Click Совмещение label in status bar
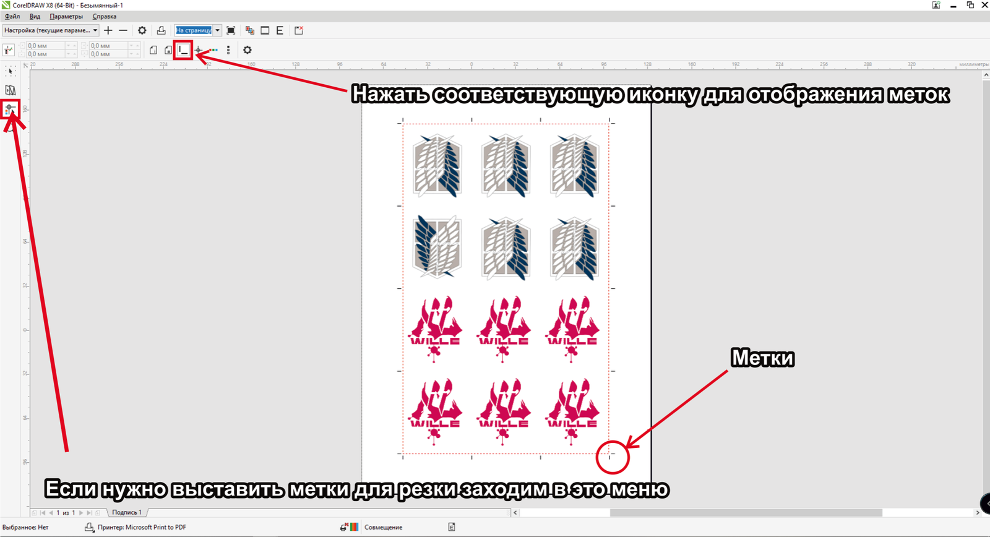The height and width of the screenshot is (537, 990). click(x=384, y=528)
